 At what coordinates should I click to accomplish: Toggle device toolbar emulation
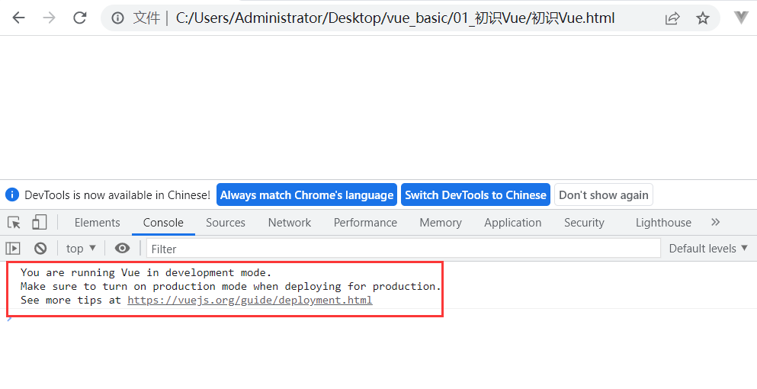tap(39, 222)
